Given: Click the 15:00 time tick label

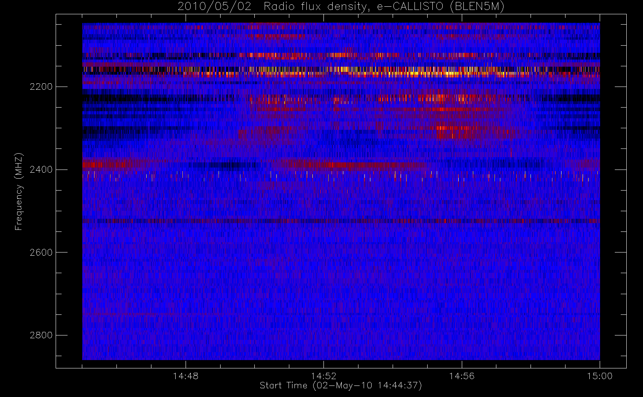Looking at the screenshot, I should (x=600, y=376).
